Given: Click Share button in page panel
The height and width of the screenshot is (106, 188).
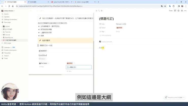Looking at the screenshot, I should [x=171, y=11].
